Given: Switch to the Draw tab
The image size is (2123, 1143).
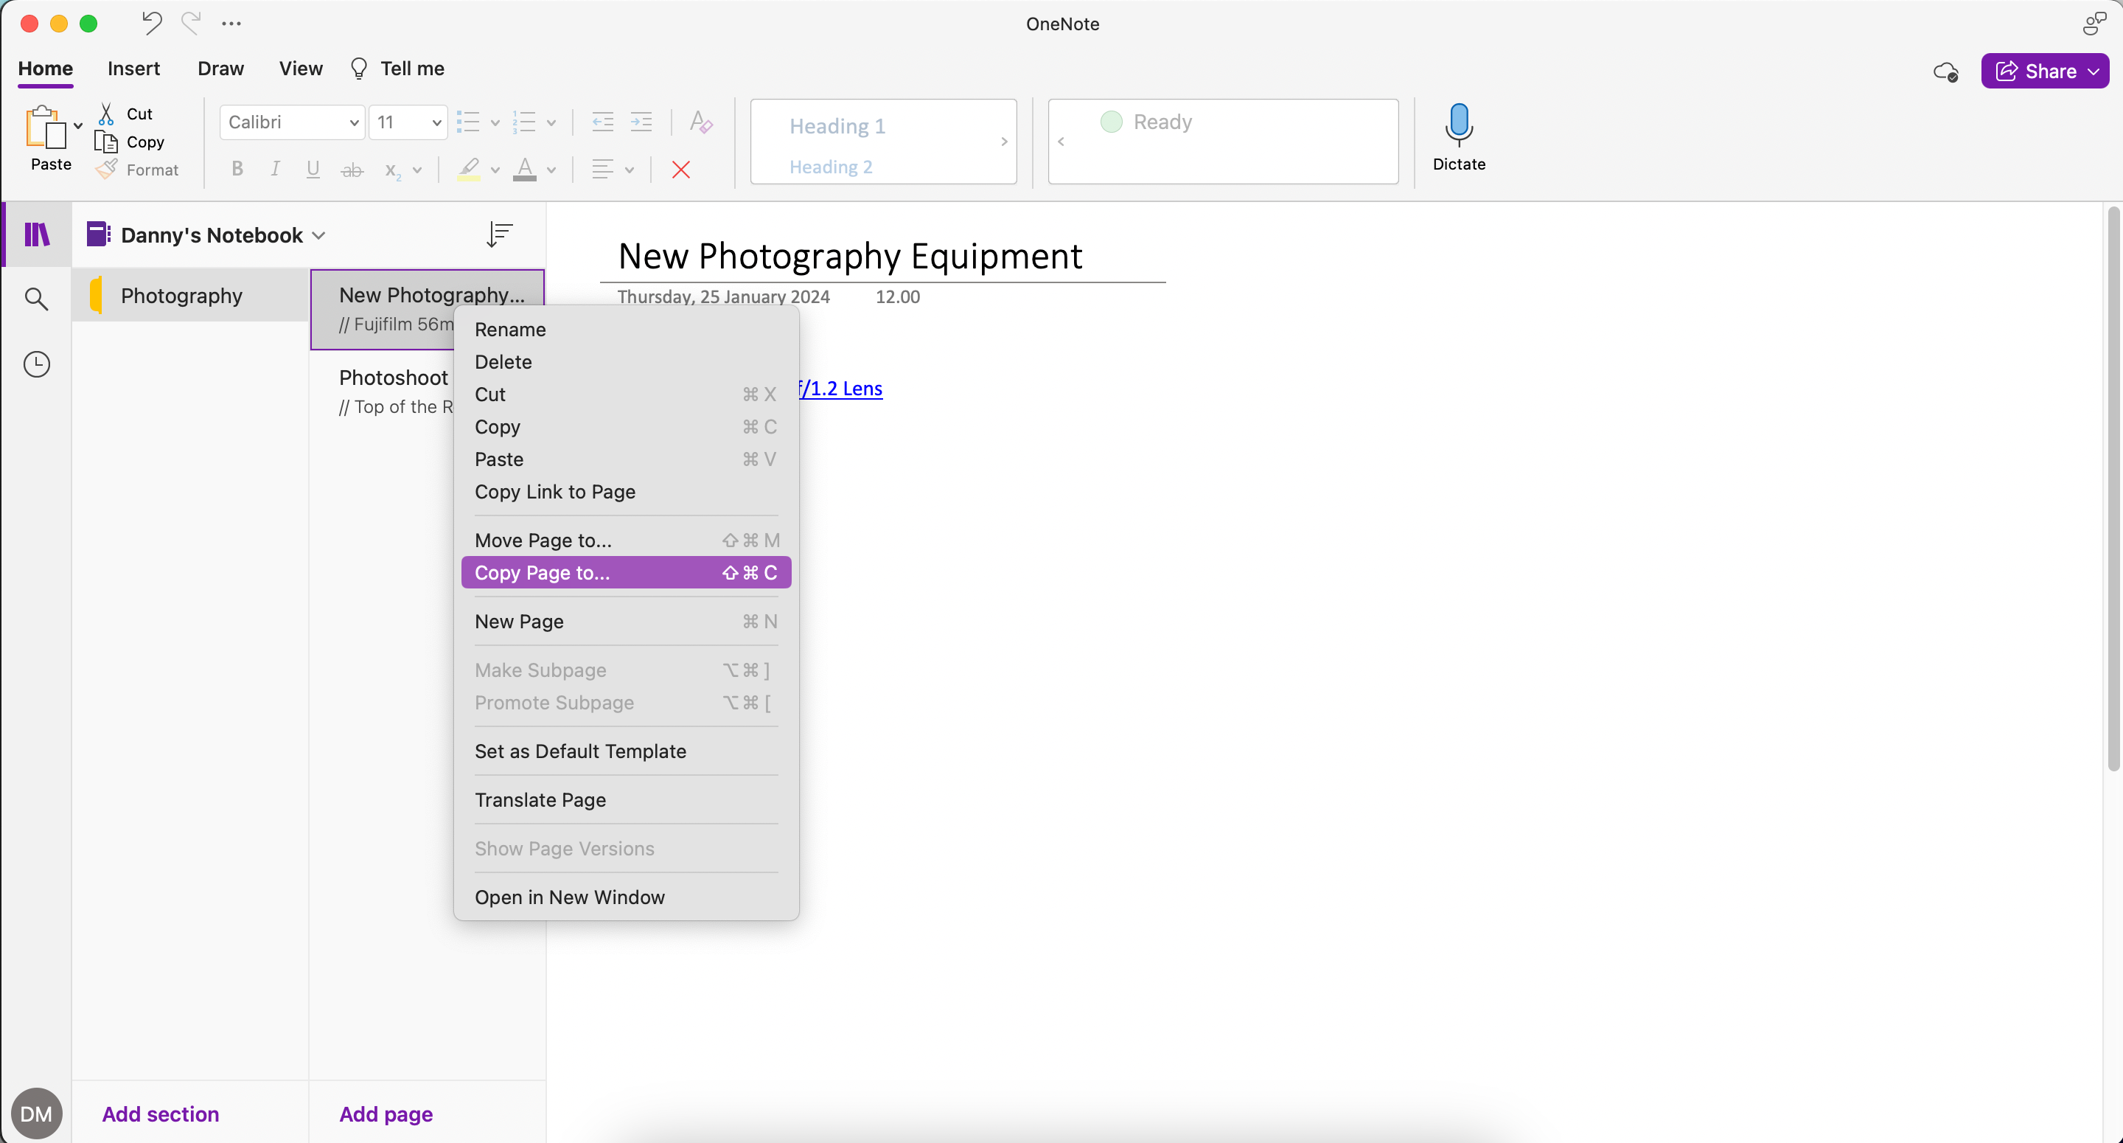Looking at the screenshot, I should point(220,69).
